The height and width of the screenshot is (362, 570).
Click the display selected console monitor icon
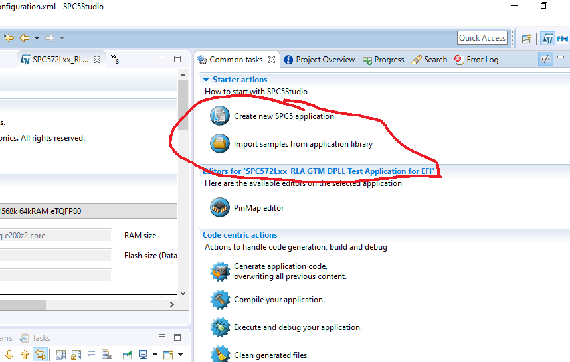coord(143,355)
